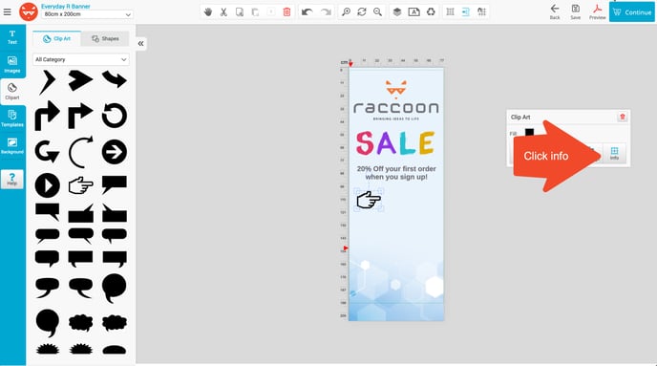Toggle the highlighted blue toolbar icon
The width and height of the screenshot is (657, 366).
(465, 11)
